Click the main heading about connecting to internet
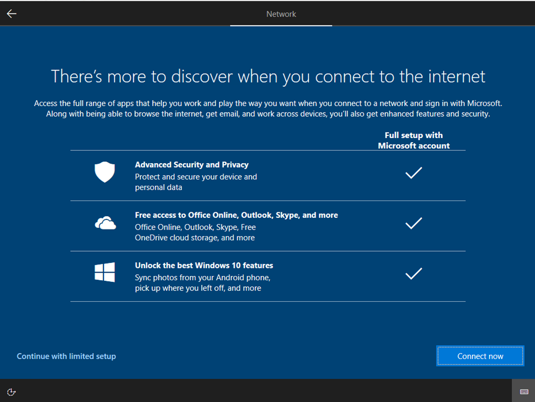Viewport: 535px width, 402px height. tap(267, 76)
